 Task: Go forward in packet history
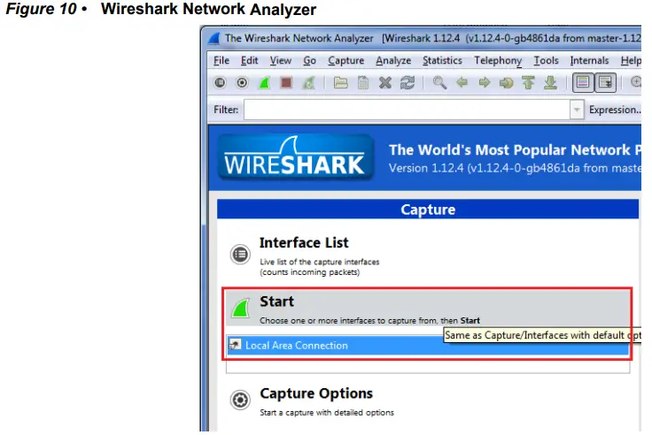tap(484, 82)
